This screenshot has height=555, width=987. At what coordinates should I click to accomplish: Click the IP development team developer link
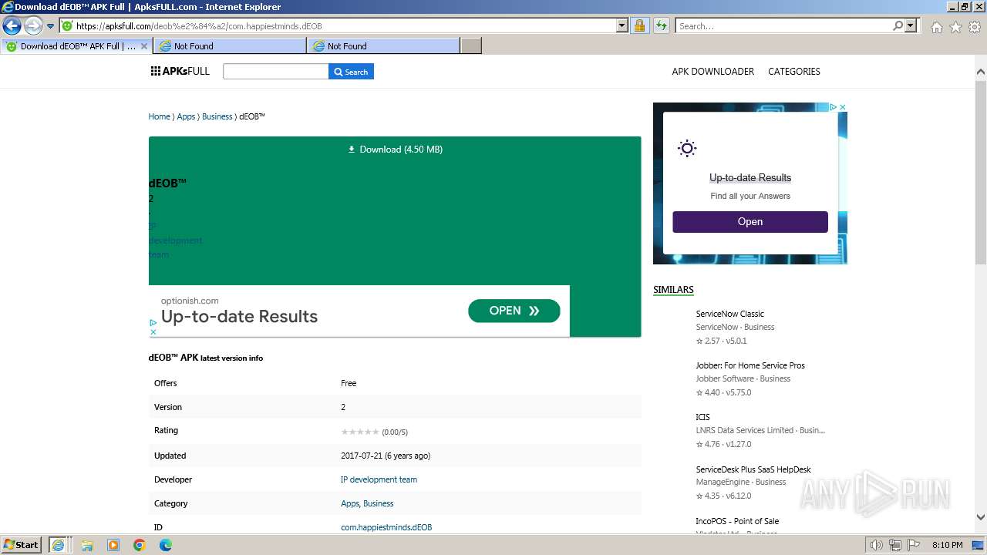[x=379, y=479]
